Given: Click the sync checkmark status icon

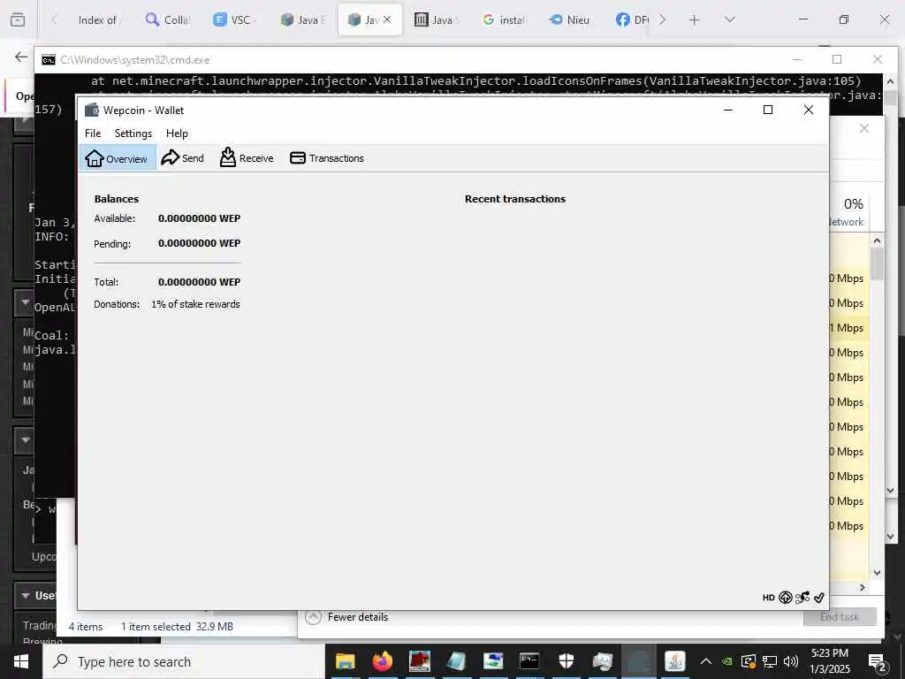Looking at the screenshot, I should [x=819, y=598].
